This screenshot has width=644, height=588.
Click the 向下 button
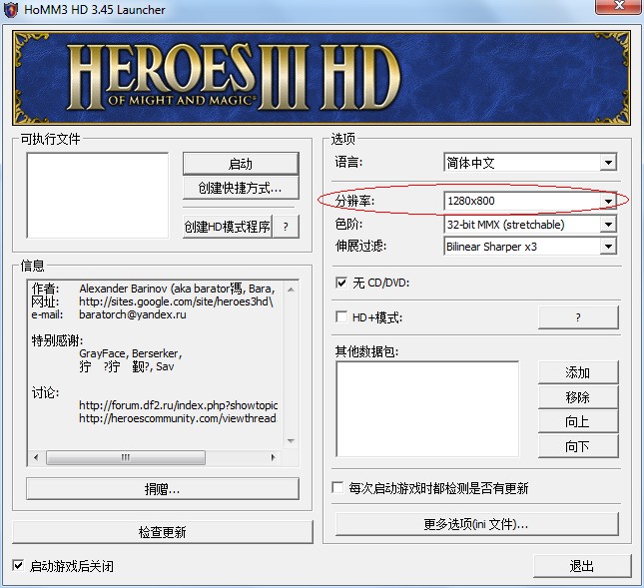(578, 446)
